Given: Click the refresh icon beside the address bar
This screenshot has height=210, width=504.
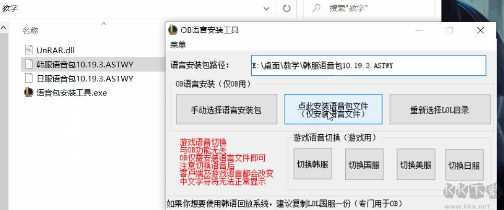Looking at the screenshot, I should [x=287, y=9].
